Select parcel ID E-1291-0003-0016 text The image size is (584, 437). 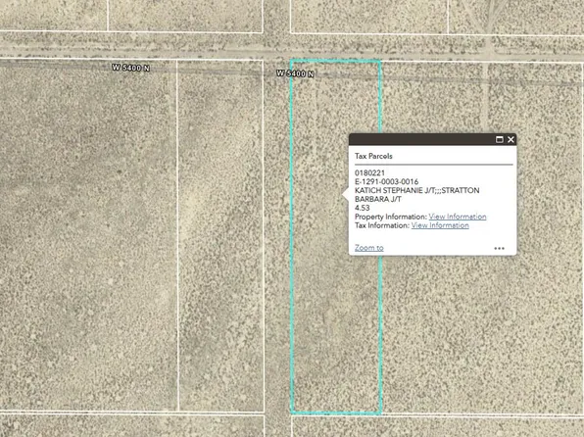(x=386, y=182)
